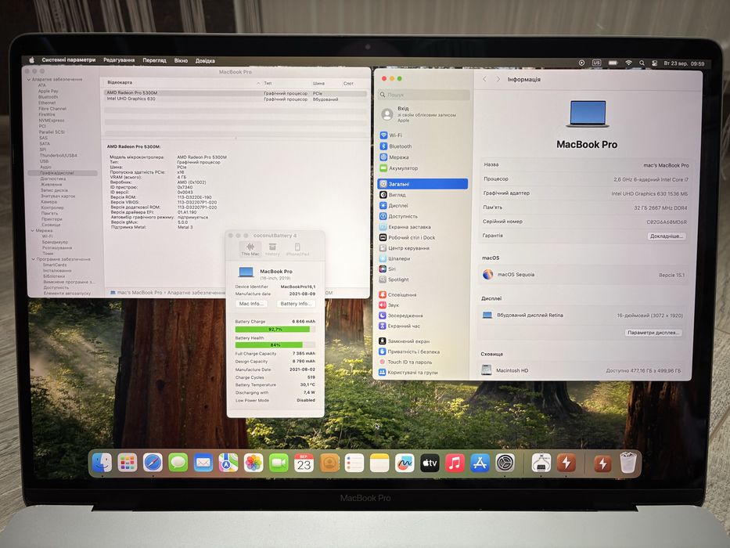Open Launchpad from the Dock
Viewport: 730px width, 548px height.
point(127,463)
